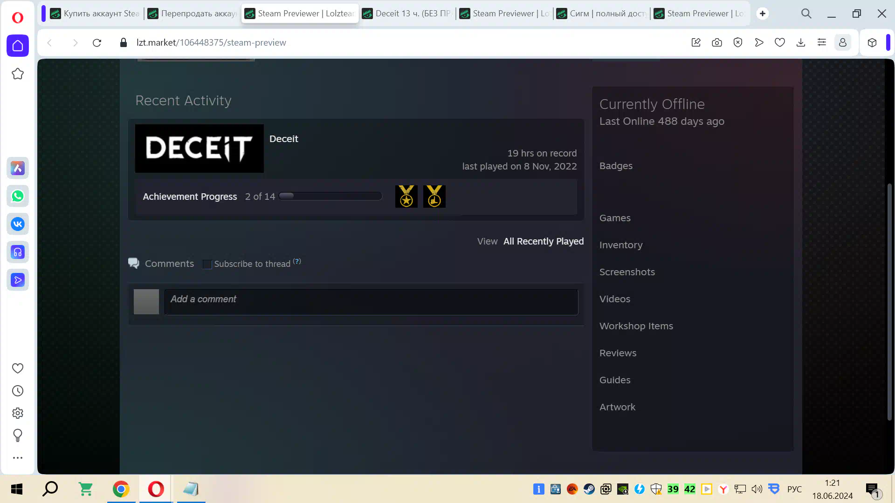Open Windows taskbar search

coord(50,489)
